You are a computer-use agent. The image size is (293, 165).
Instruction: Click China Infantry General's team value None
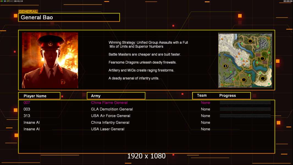[x=205, y=122]
